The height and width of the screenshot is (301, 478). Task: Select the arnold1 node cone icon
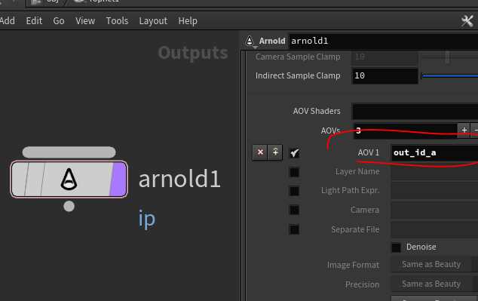[x=69, y=179]
